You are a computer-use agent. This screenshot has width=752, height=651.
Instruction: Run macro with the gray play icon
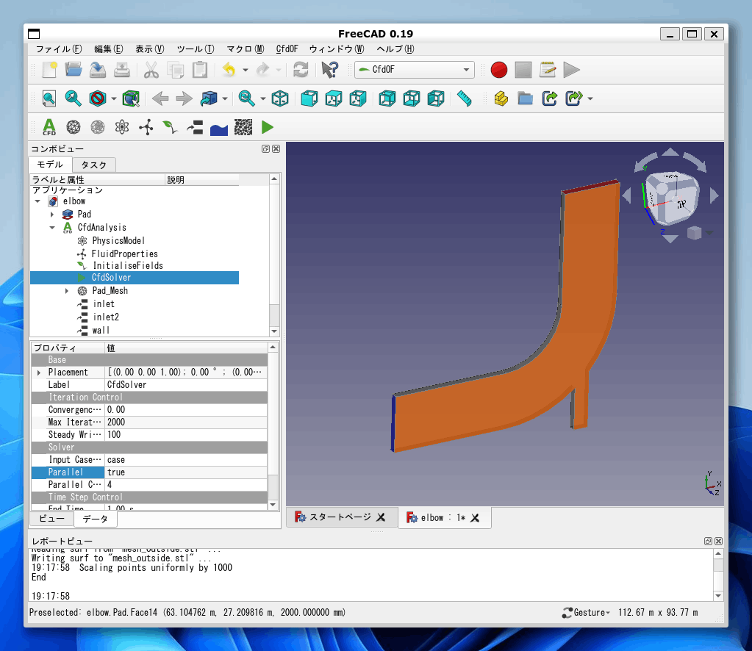[571, 70]
